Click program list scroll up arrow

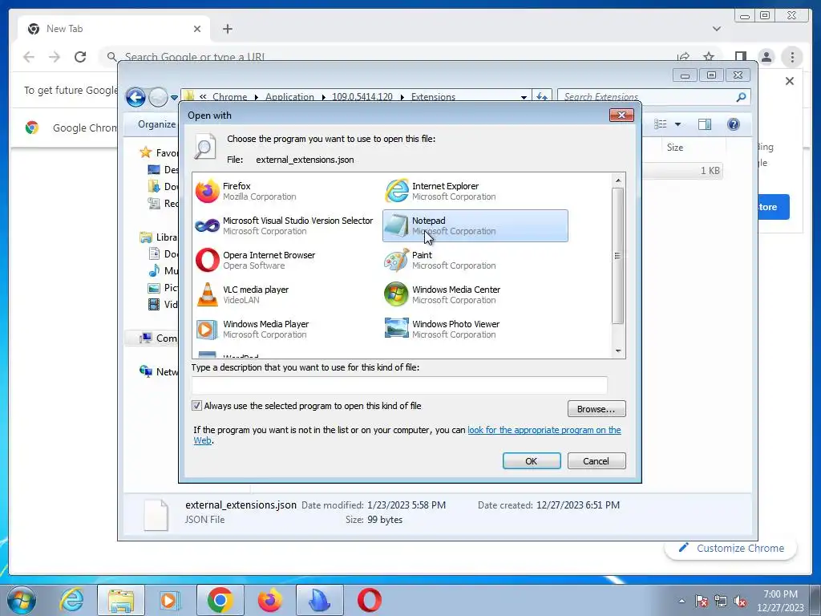(x=618, y=180)
